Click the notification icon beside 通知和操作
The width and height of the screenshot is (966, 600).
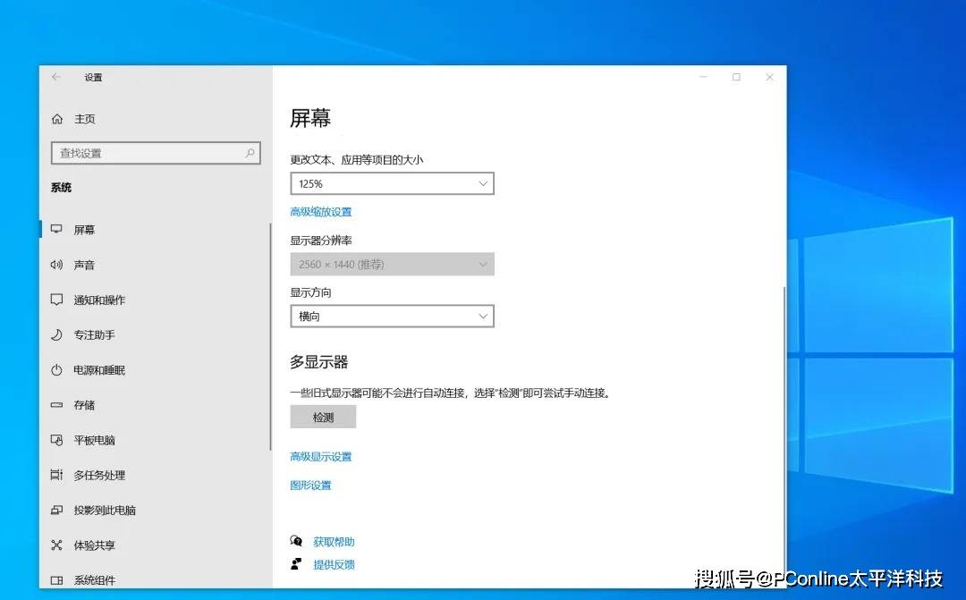click(56, 300)
